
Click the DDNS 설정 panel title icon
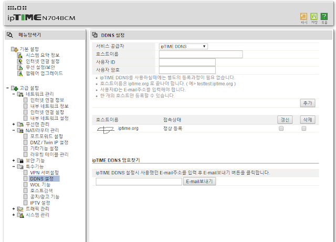click(95, 35)
